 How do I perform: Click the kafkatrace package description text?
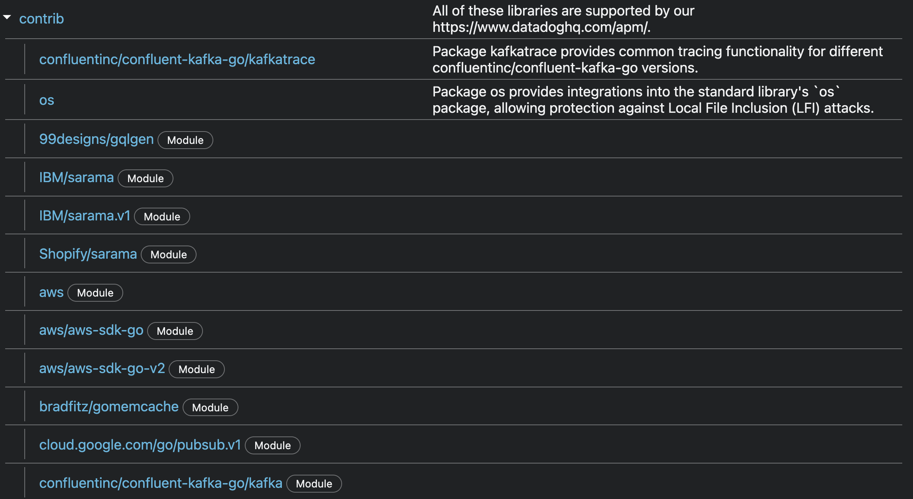pos(658,59)
